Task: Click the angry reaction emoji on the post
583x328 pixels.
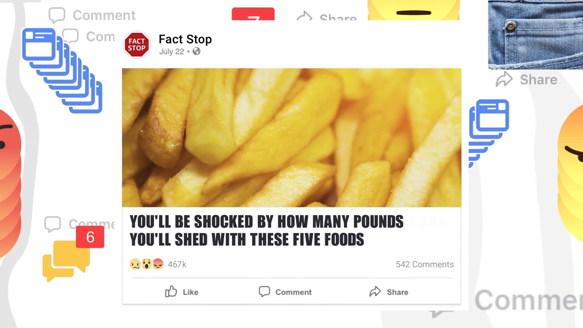Action: click(x=158, y=264)
